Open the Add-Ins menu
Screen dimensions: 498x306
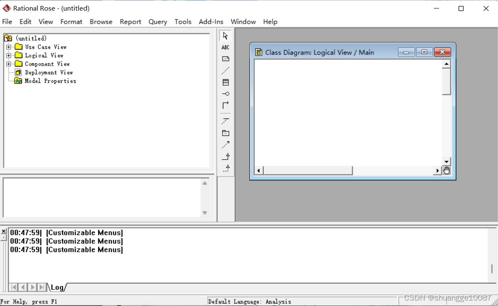211,22
